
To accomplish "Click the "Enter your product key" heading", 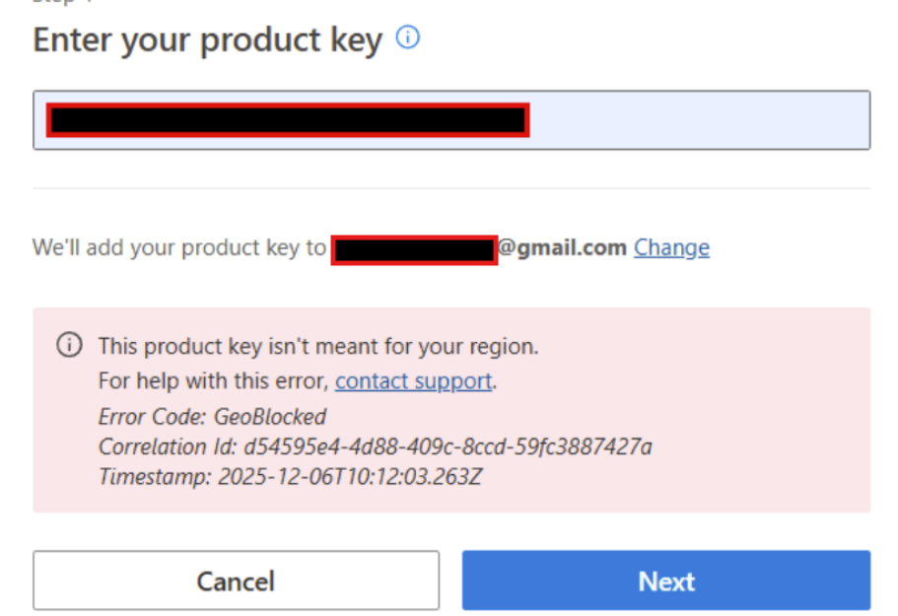I will (x=207, y=40).
